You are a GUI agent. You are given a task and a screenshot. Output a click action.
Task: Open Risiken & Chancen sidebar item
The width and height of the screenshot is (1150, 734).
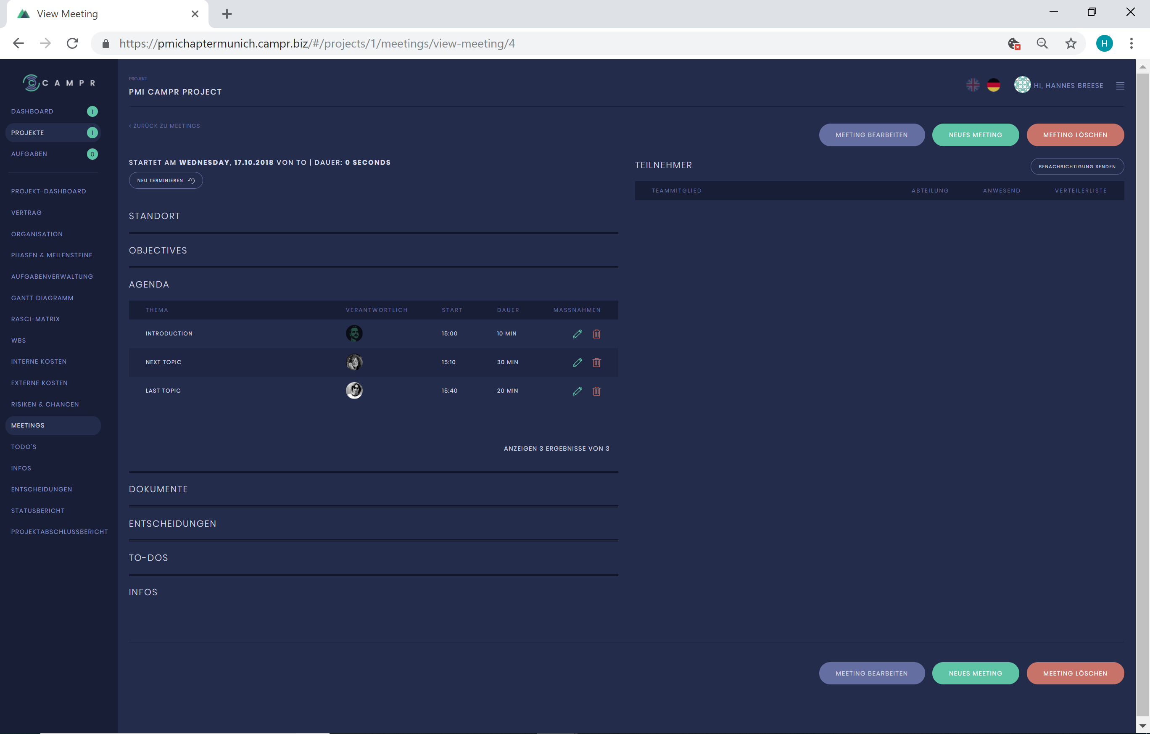pos(45,404)
